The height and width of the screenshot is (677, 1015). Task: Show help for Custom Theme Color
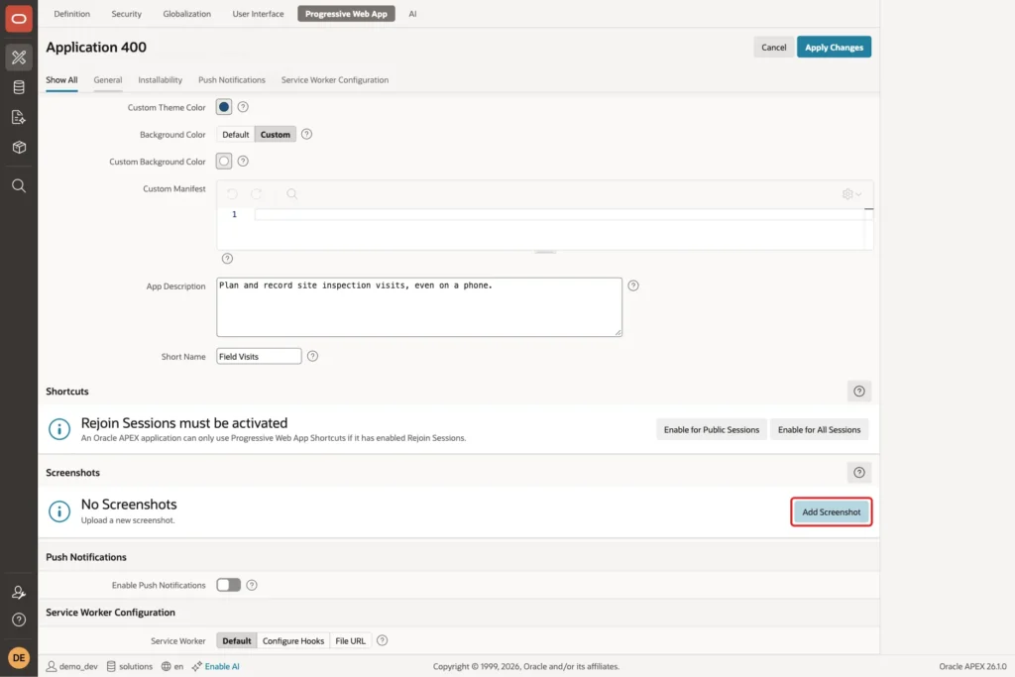click(x=243, y=107)
